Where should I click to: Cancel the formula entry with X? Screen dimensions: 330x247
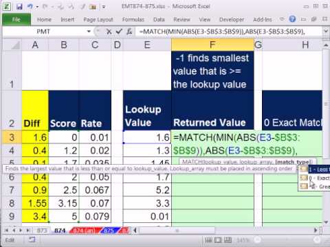coord(109,32)
